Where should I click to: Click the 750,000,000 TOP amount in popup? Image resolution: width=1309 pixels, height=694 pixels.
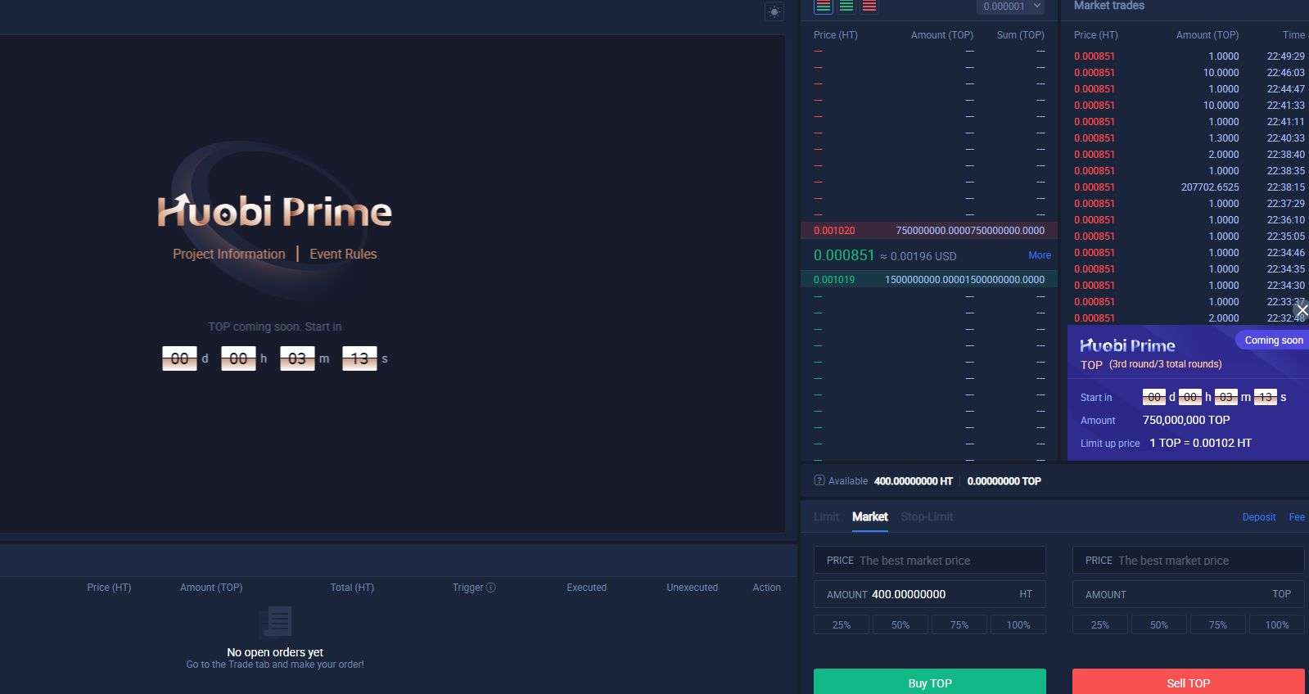[1186, 420]
